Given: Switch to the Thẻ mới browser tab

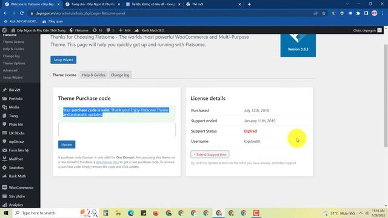Looking at the screenshot, I should pos(213,4).
